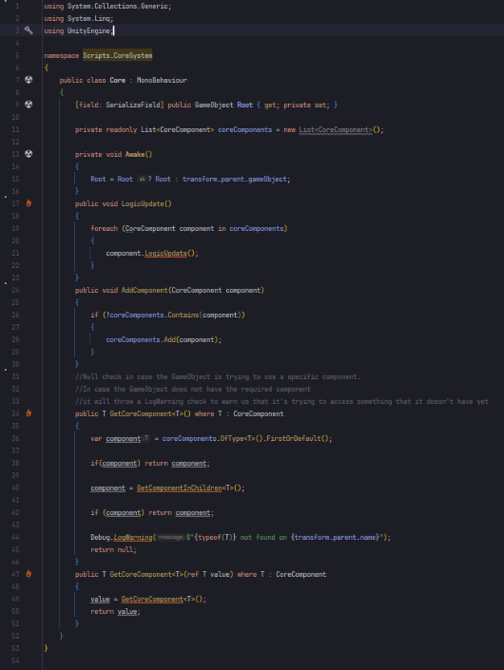Click the Contains call in AddComponent
Screen dimensions: 504x670
coord(183,315)
